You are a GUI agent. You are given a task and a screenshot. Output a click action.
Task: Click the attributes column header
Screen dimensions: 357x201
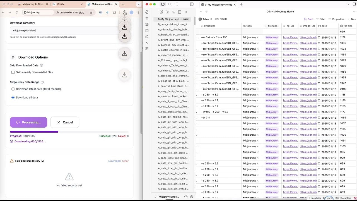pos(220,26)
